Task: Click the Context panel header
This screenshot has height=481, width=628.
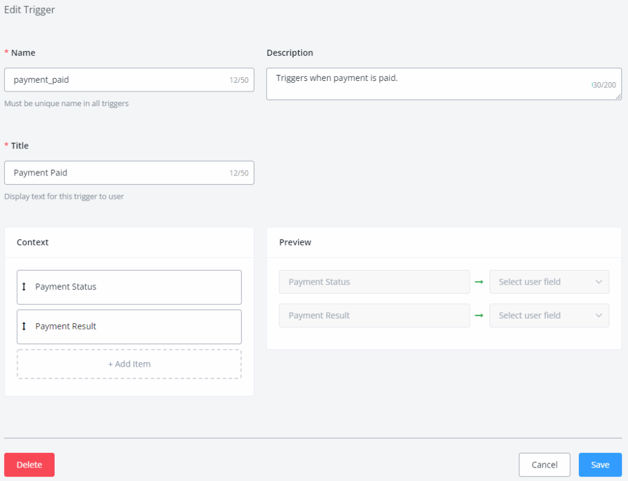Action: point(33,242)
